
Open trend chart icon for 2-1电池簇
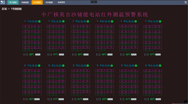(37, 99)
